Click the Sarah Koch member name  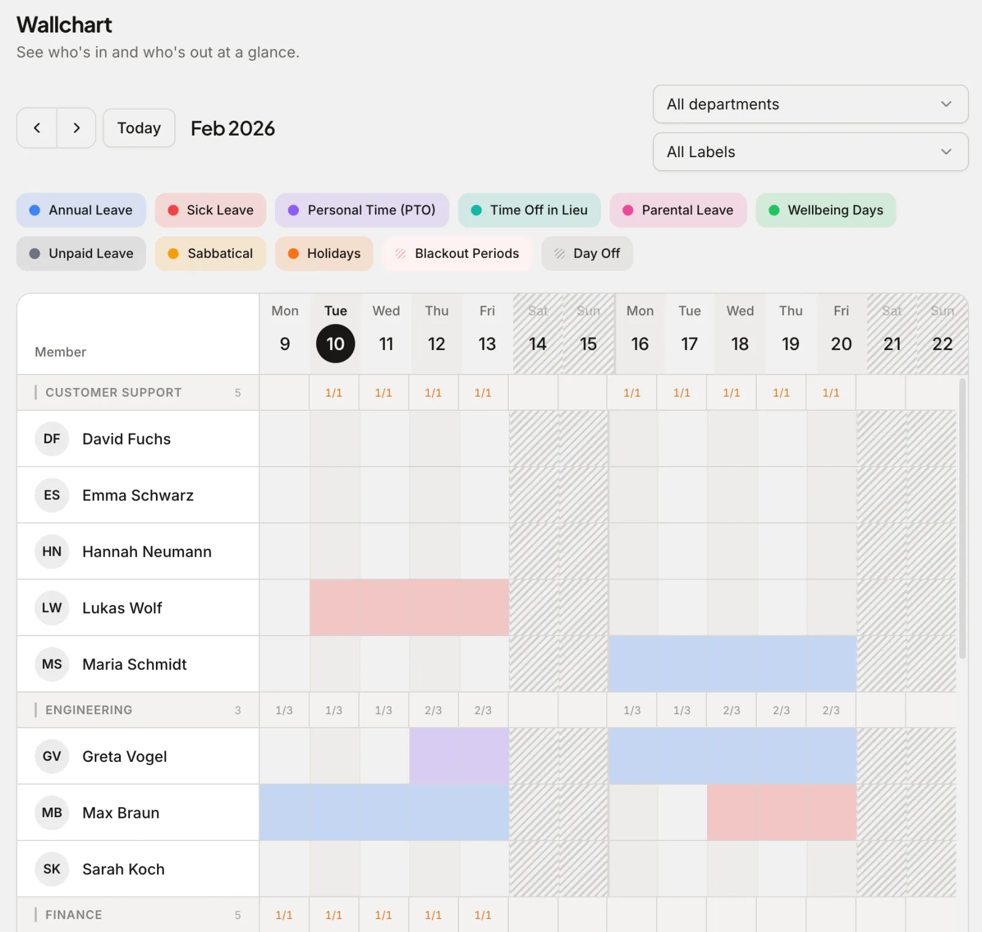click(x=123, y=869)
